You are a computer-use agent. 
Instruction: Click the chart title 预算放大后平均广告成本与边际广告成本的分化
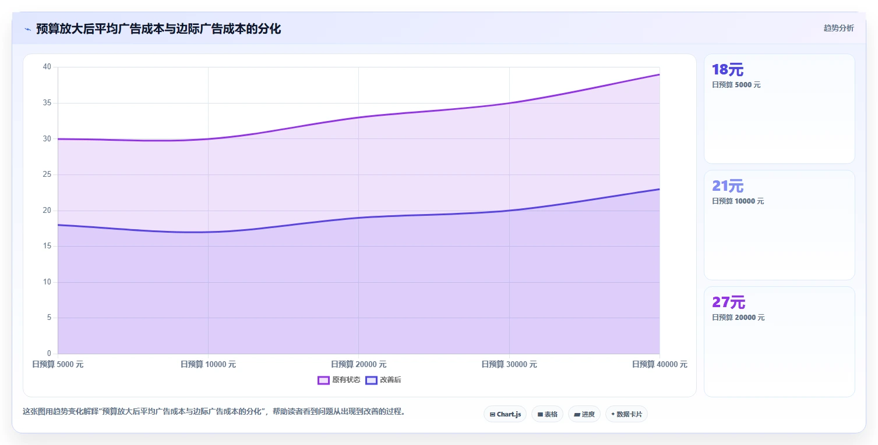coord(158,29)
